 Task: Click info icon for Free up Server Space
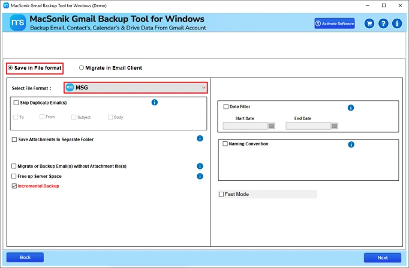pyautogui.click(x=200, y=176)
